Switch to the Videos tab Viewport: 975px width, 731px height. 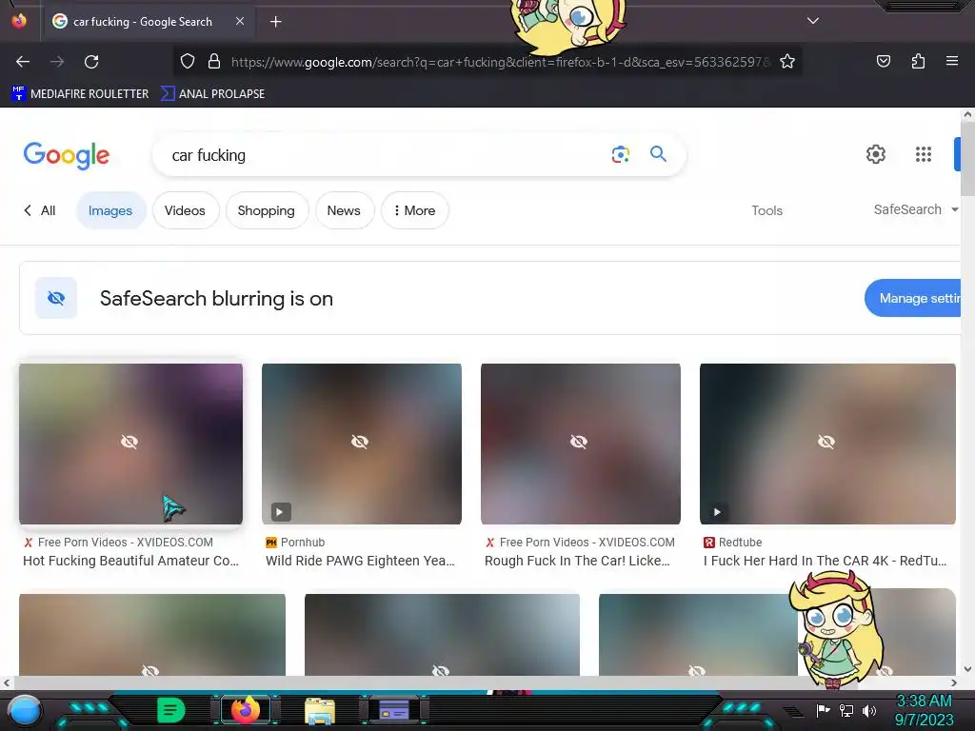(185, 210)
